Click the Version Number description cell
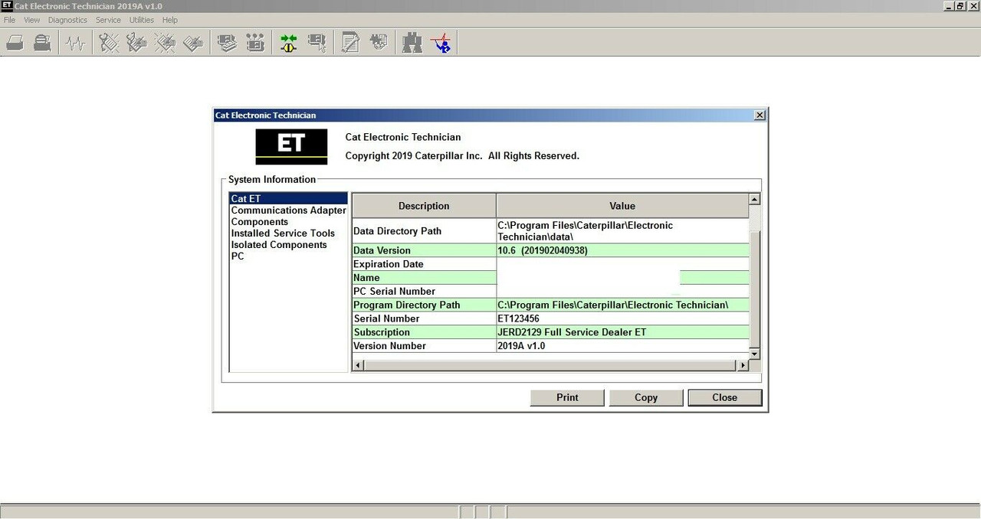The height and width of the screenshot is (519, 981). [424, 346]
